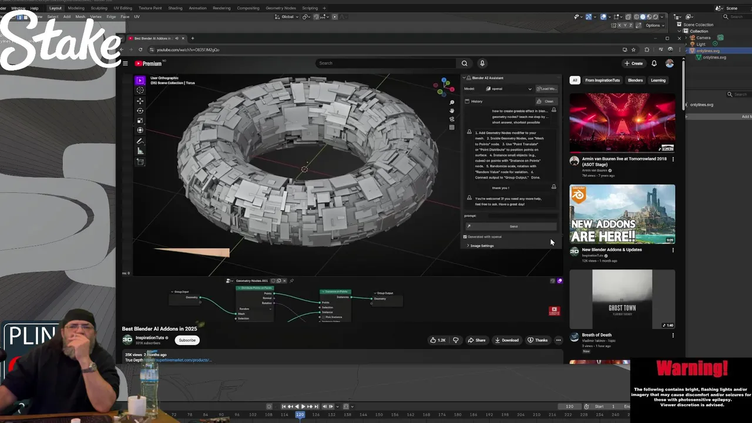Click the YouTube Create button
The image size is (752, 423).
point(634,63)
